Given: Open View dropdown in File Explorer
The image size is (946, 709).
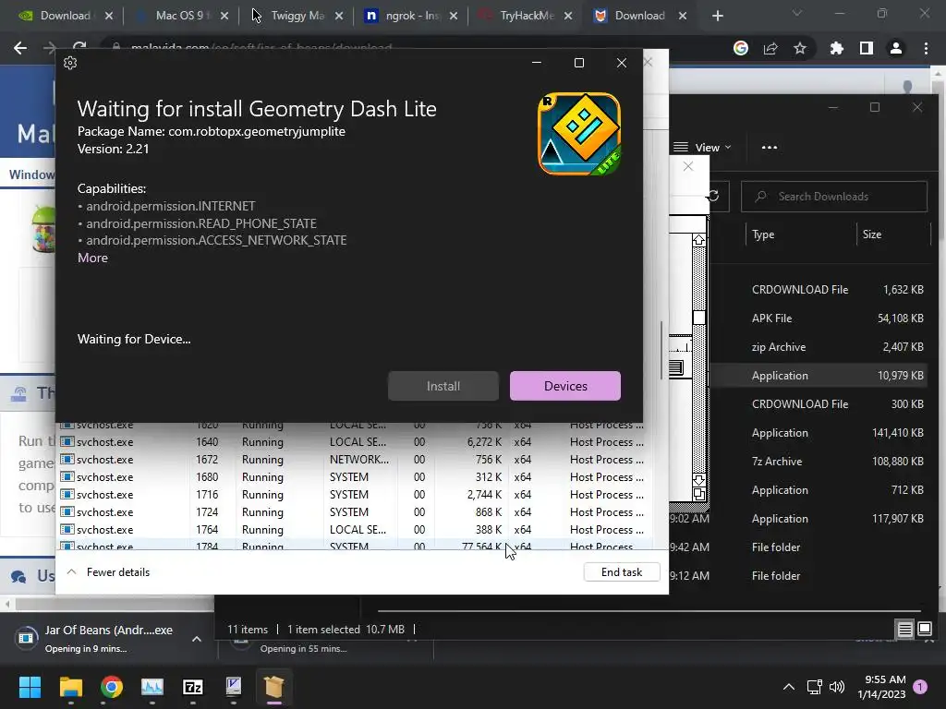Looking at the screenshot, I should click(702, 147).
